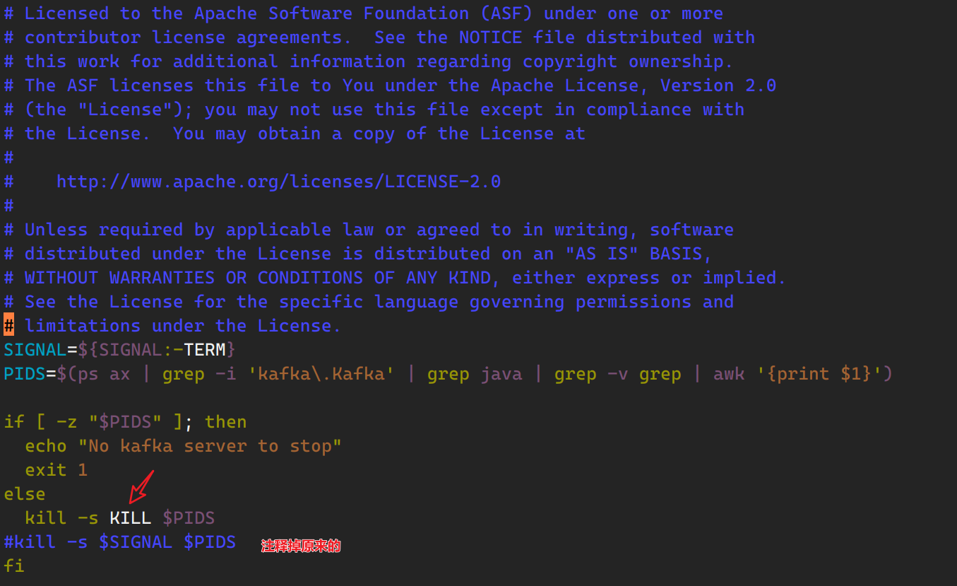The width and height of the screenshot is (957, 586).
Task: Click the '$PIDS' argument after KILL
Action: point(189,518)
